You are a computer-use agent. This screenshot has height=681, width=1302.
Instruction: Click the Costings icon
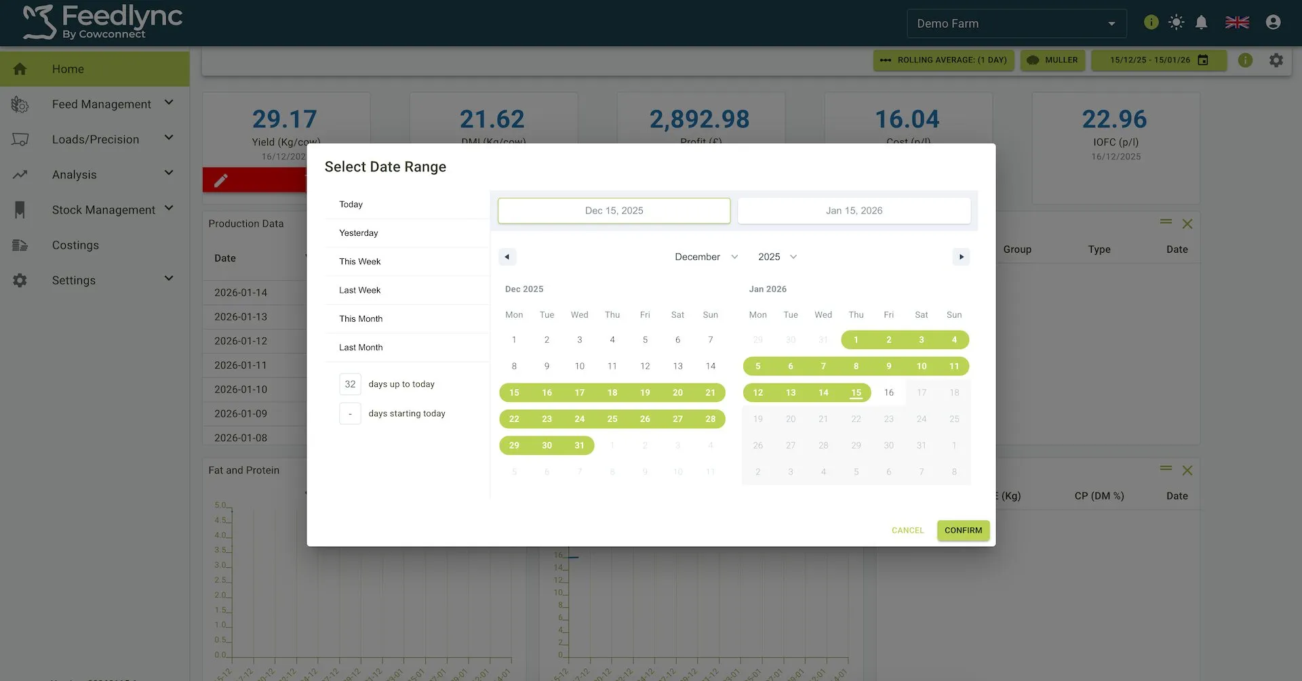(20, 245)
